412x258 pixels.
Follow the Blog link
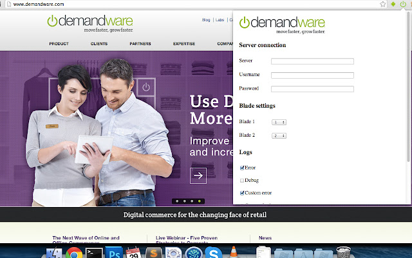206,20
